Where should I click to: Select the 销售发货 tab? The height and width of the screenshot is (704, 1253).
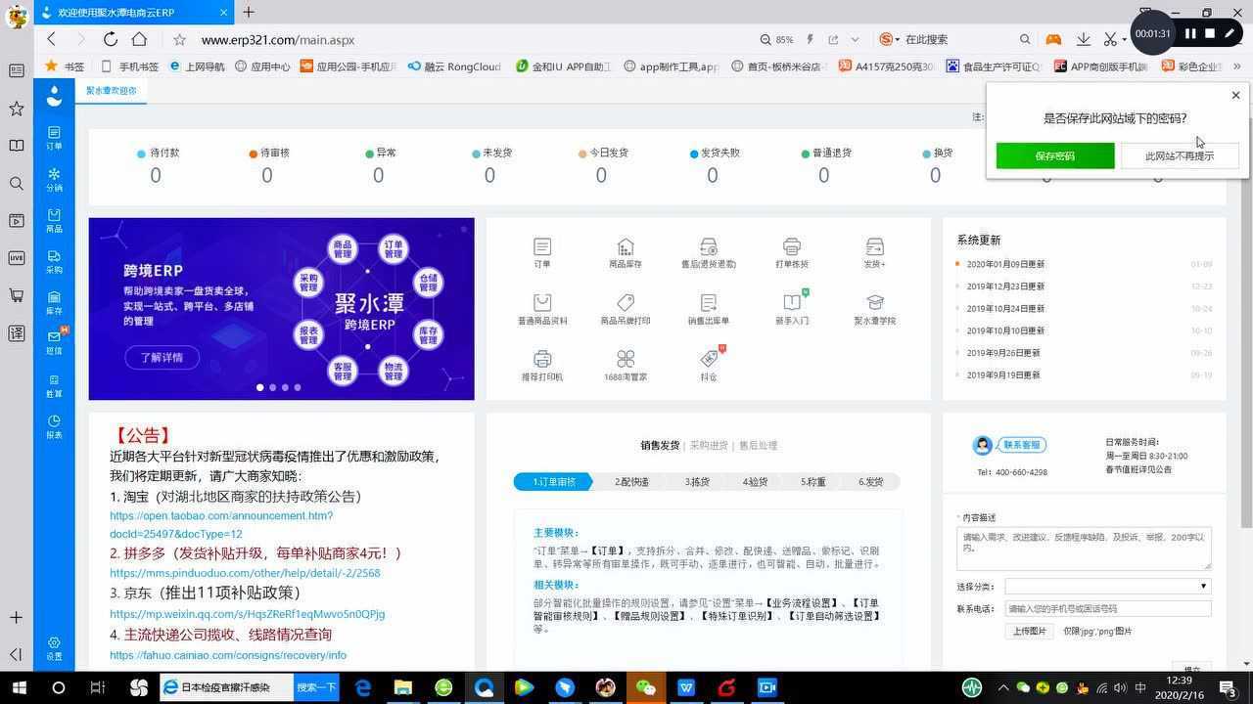(x=660, y=445)
